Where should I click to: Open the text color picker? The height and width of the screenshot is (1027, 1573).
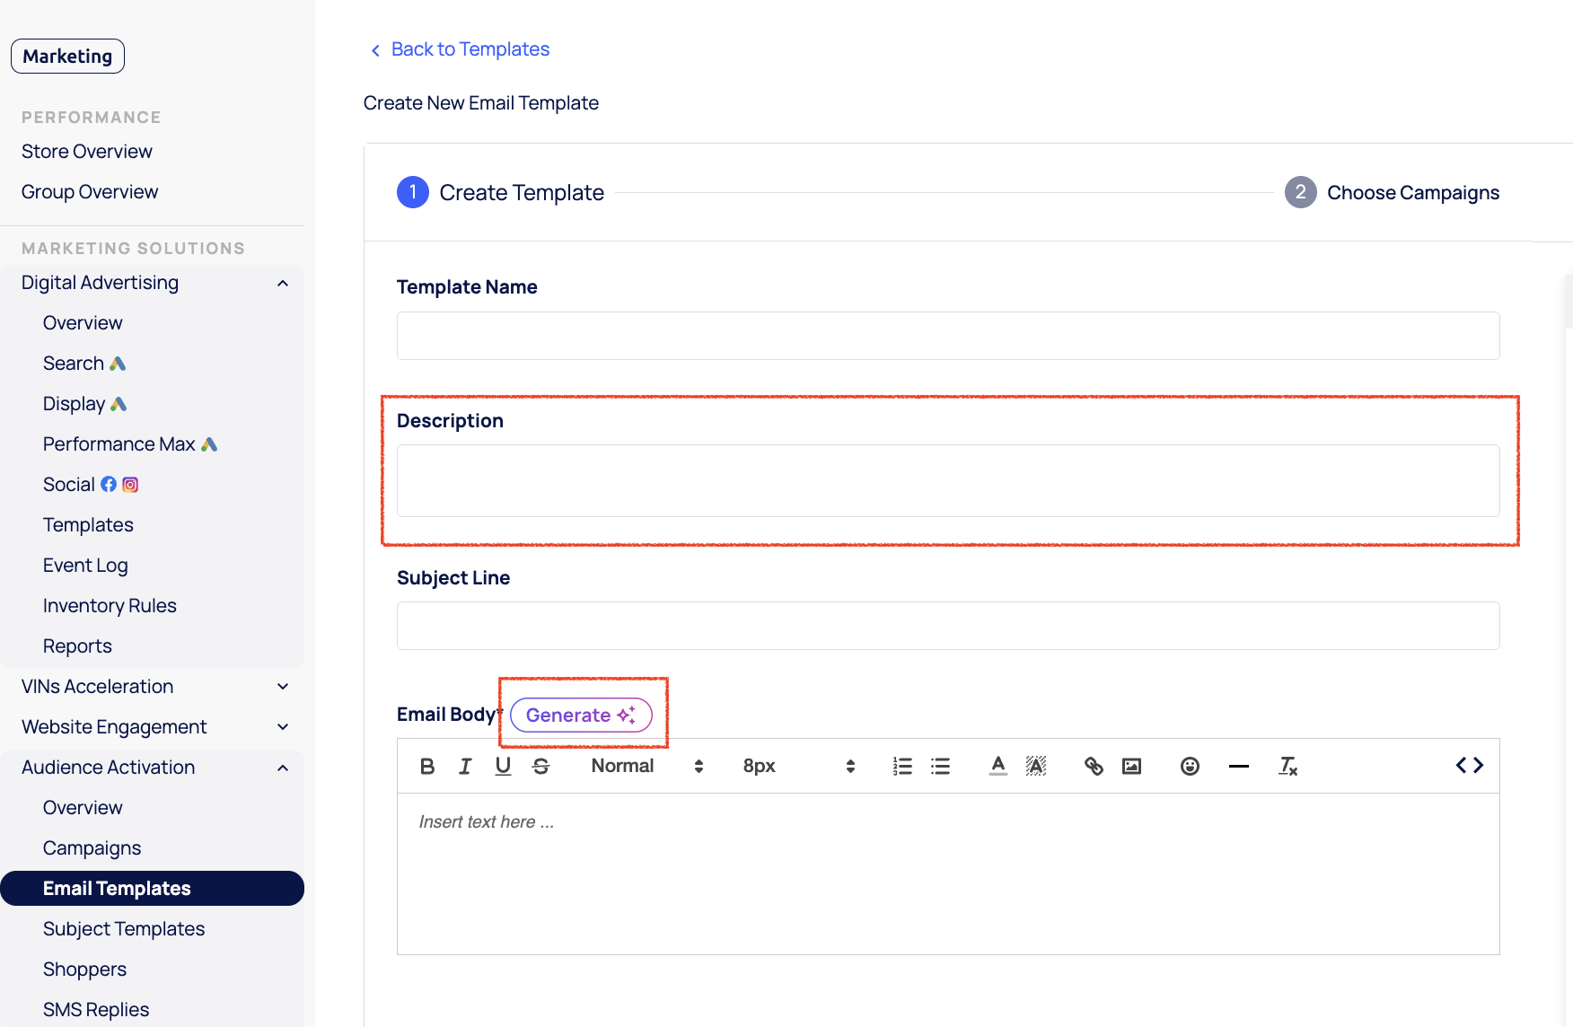(x=997, y=766)
